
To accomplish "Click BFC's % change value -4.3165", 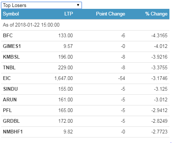I will pos(159,35).
